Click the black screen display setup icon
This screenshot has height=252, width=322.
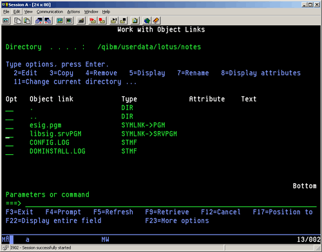point(69,21)
